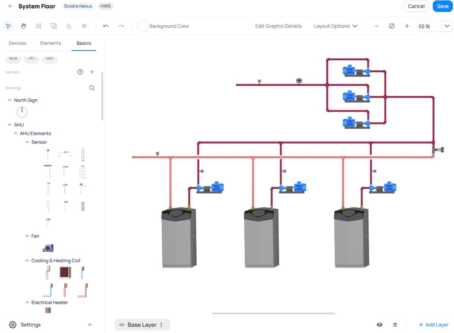Click the HWS tag
This screenshot has height=333, width=454.
pyautogui.click(x=106, y=6)
